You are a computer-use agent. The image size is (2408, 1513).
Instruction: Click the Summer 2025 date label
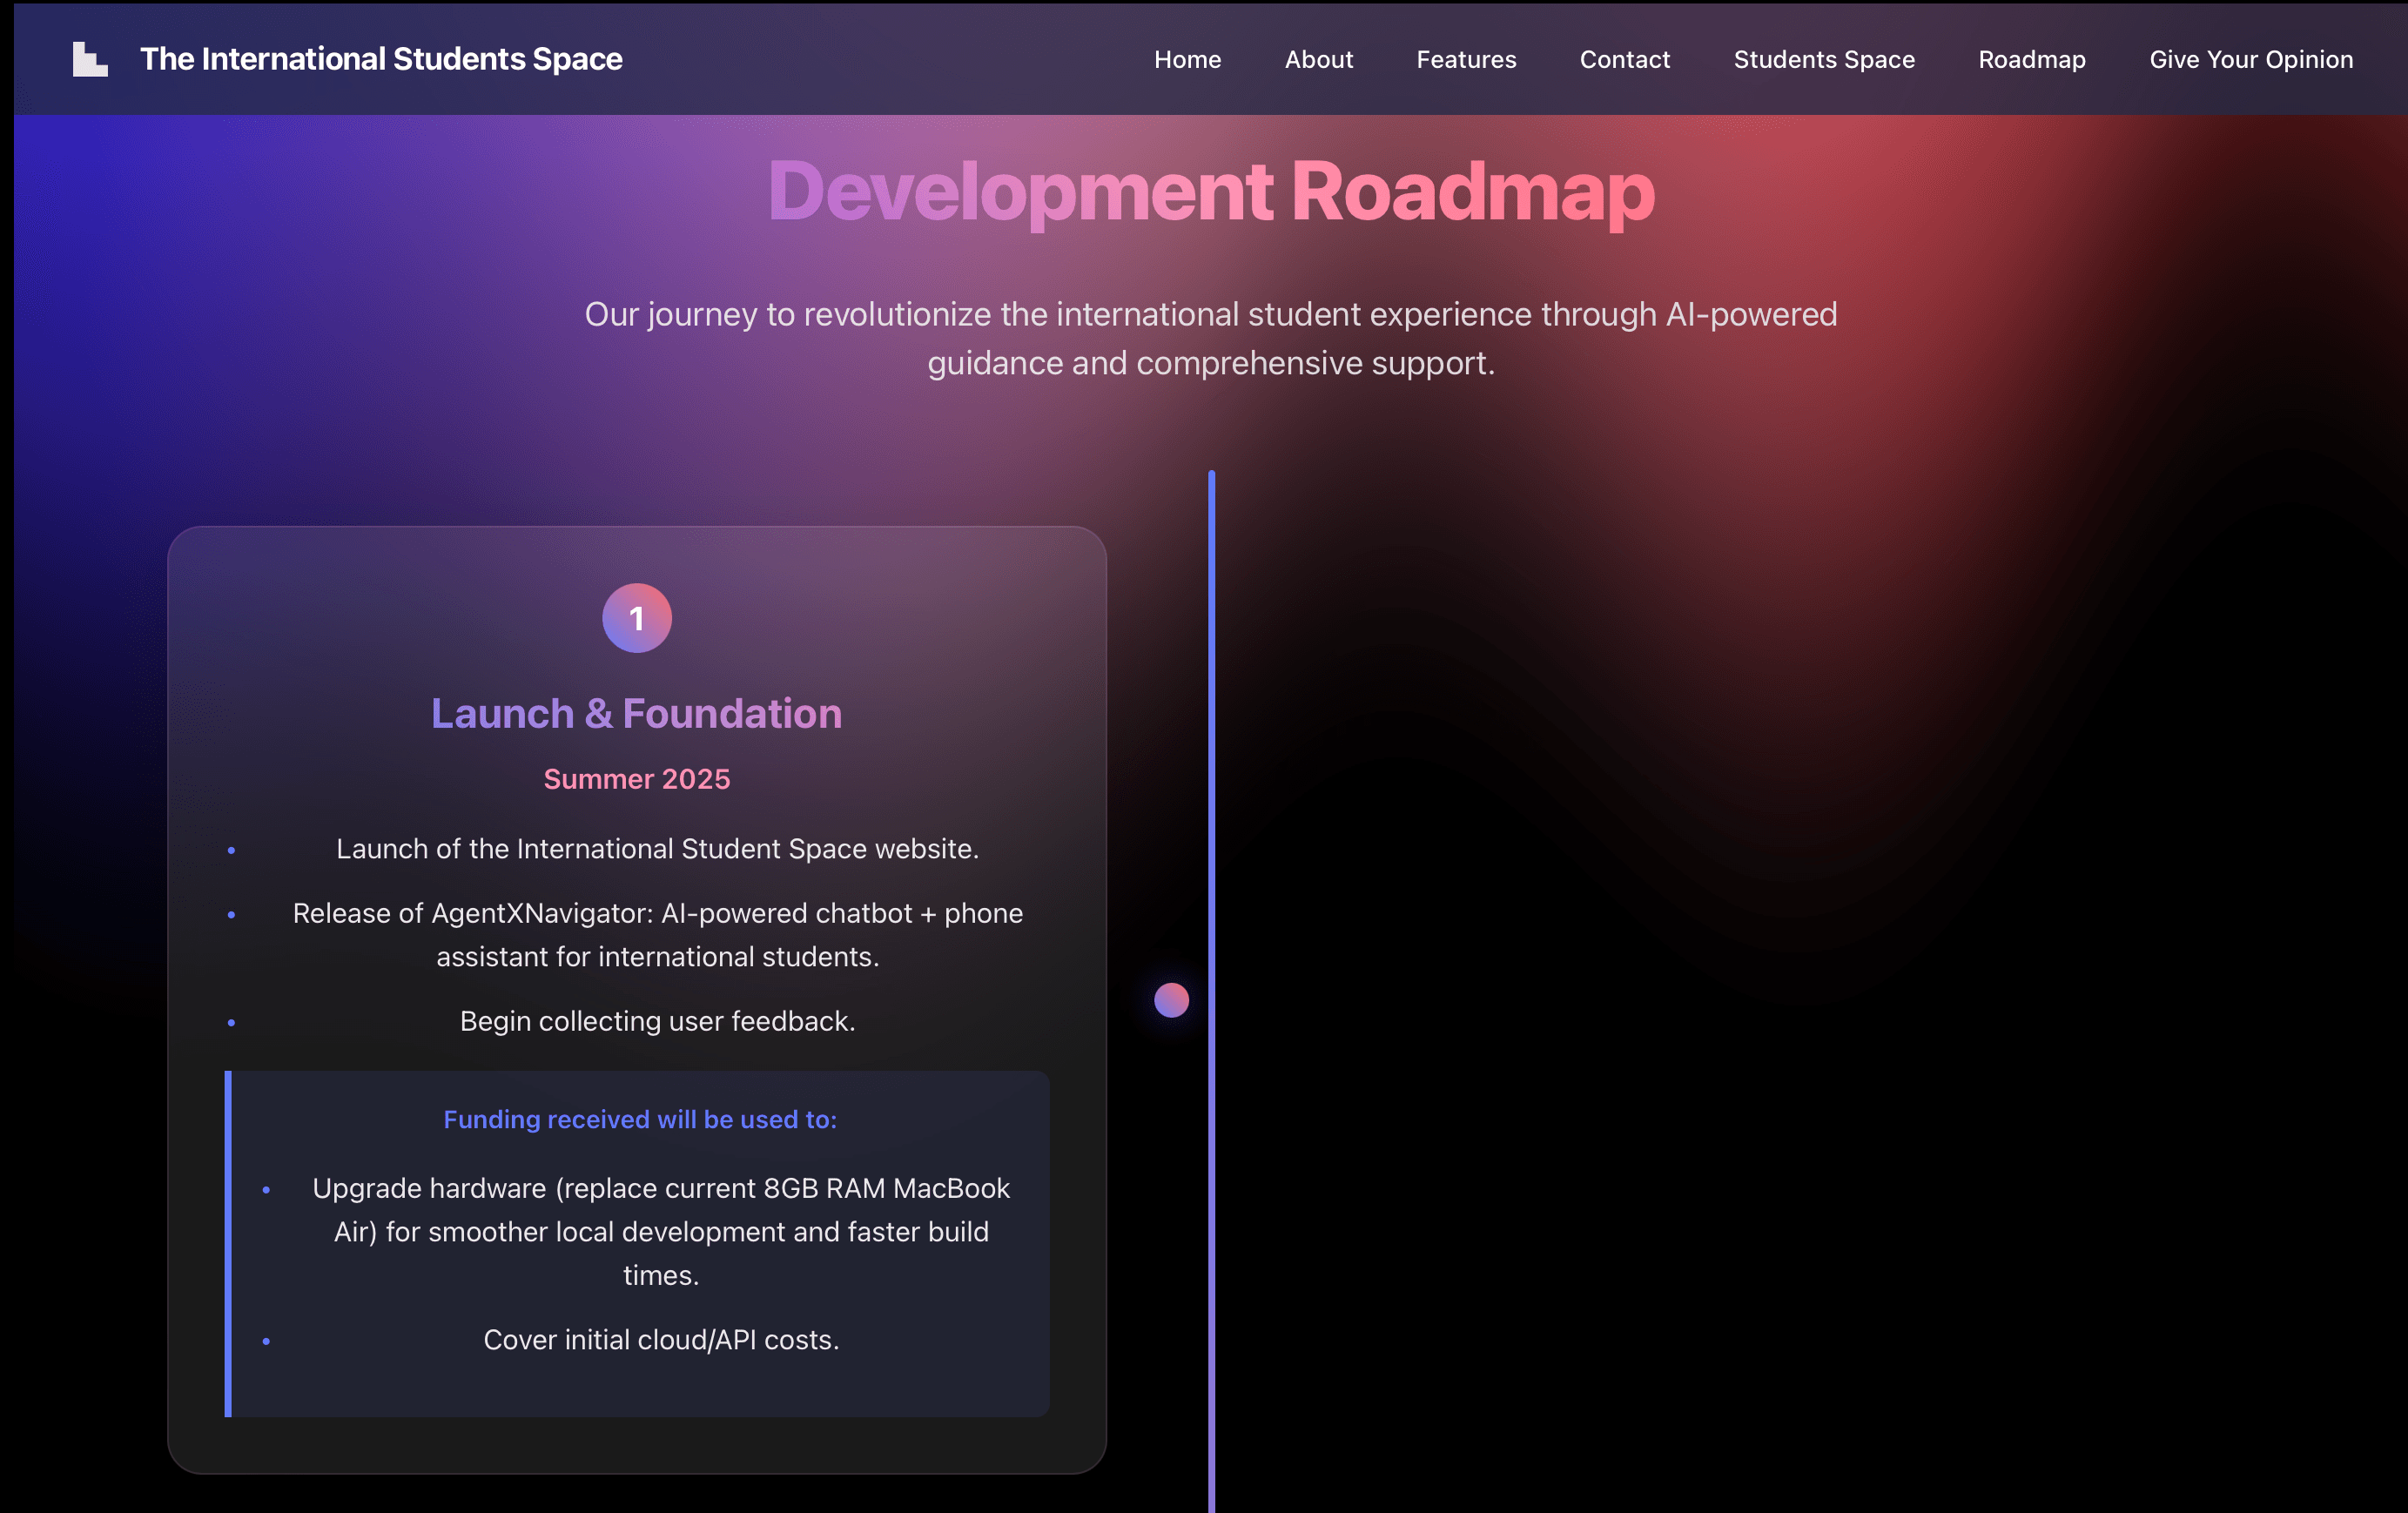[637, 779]
